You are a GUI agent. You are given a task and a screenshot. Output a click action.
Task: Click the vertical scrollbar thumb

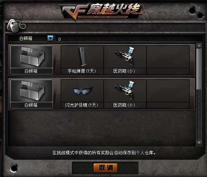[199, 69]
